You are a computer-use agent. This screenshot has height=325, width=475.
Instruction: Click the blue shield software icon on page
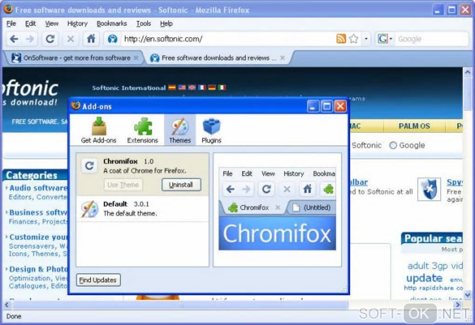[x=429, y=190]
